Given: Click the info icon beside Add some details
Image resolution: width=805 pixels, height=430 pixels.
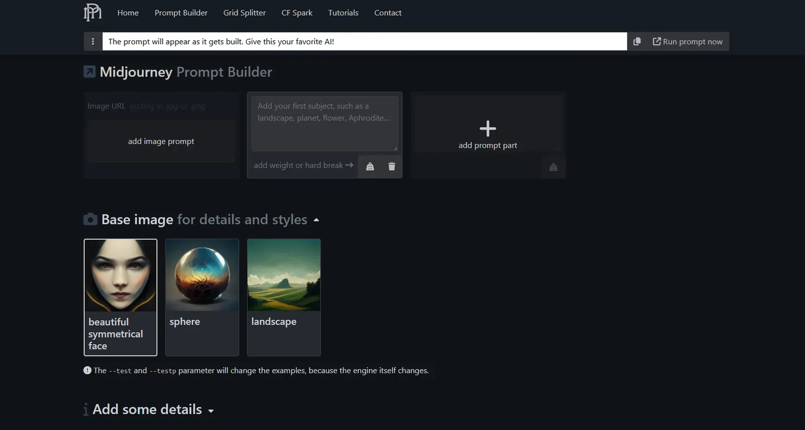Looking at the screenshot, I should [x=86, y=409].
